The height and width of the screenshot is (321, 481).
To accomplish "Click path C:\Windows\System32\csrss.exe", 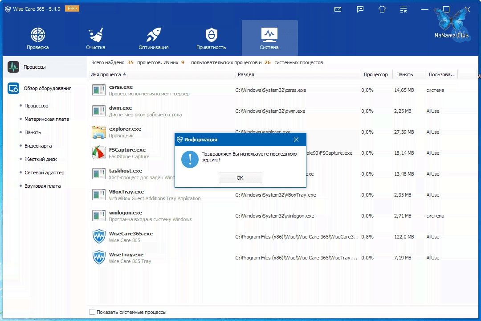I will [x=271, y=90].
